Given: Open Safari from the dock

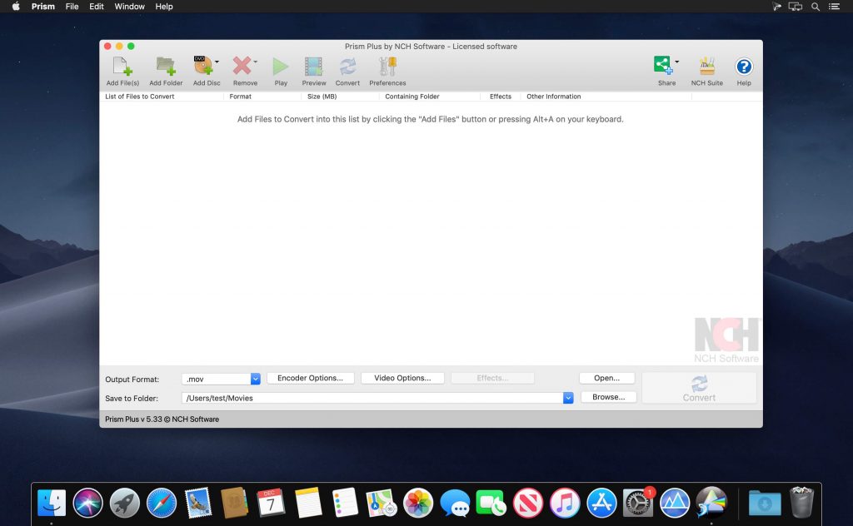Looking at the screenshot, I should [x=162, y=503].
